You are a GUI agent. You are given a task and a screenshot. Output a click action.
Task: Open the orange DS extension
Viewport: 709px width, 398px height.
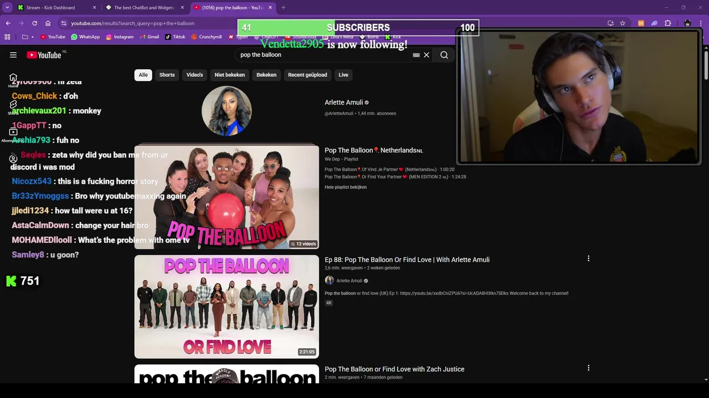pos(641,23)
